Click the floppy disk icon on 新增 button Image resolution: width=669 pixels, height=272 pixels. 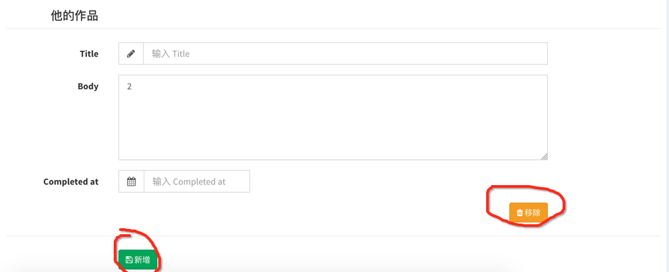click(x=129, y=259)
